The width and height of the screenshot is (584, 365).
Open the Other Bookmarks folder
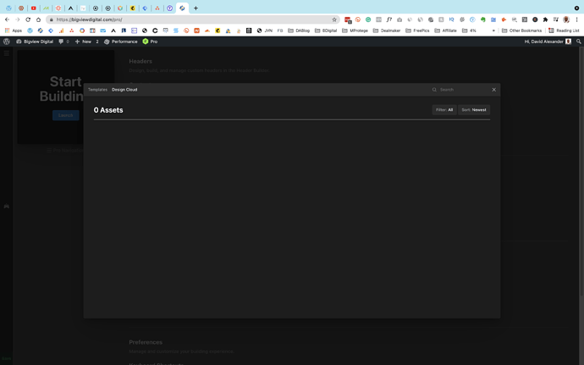point(521,30)
